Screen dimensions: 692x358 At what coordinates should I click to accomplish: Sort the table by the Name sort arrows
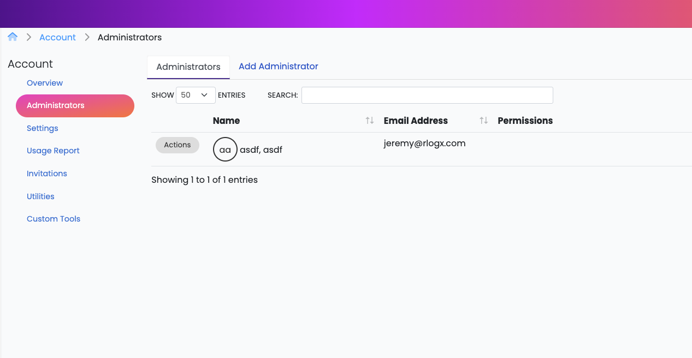(370, 121)
